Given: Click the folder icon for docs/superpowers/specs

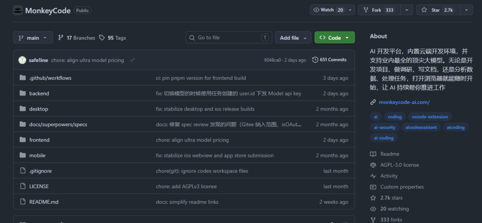Looking at the screenshot, I should (x=22, y=124).
